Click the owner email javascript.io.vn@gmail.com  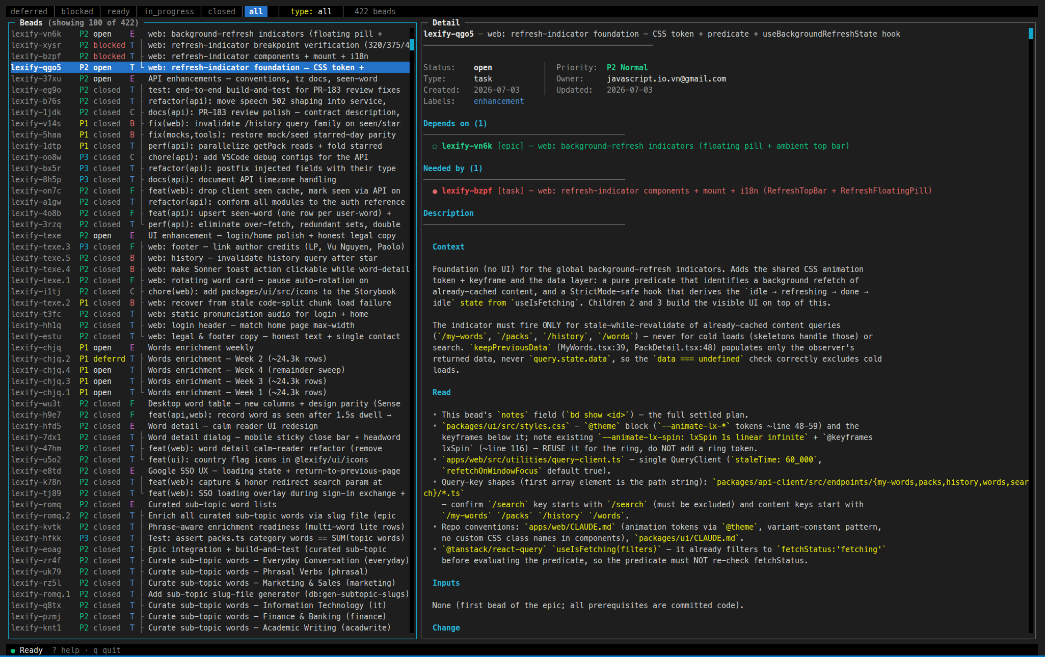click(x=666, y=78)
